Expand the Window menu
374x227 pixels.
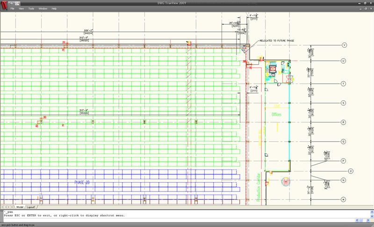point(43,9)
